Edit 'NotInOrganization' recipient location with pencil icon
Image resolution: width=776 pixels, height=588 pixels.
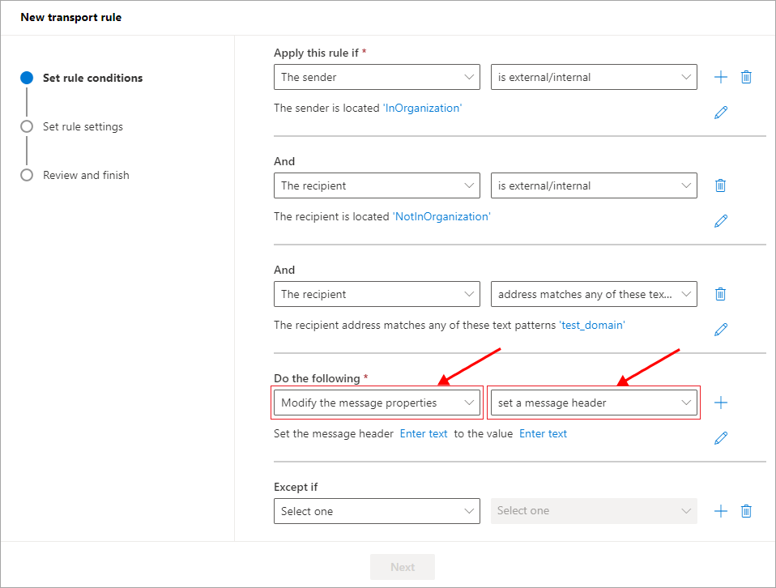click(721, 221)
